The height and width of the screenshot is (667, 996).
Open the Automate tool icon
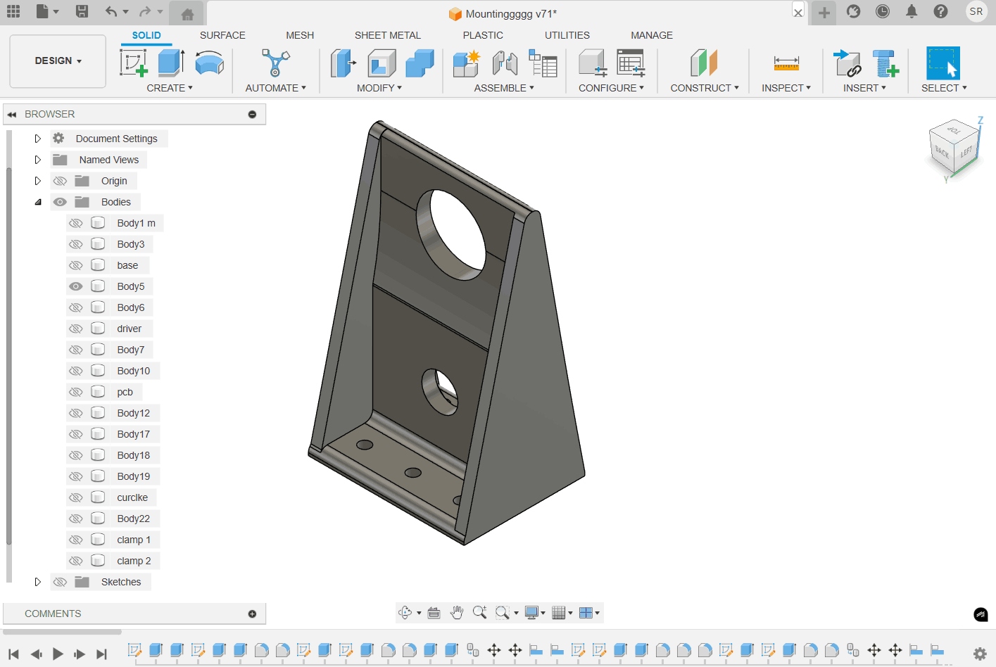275,63
